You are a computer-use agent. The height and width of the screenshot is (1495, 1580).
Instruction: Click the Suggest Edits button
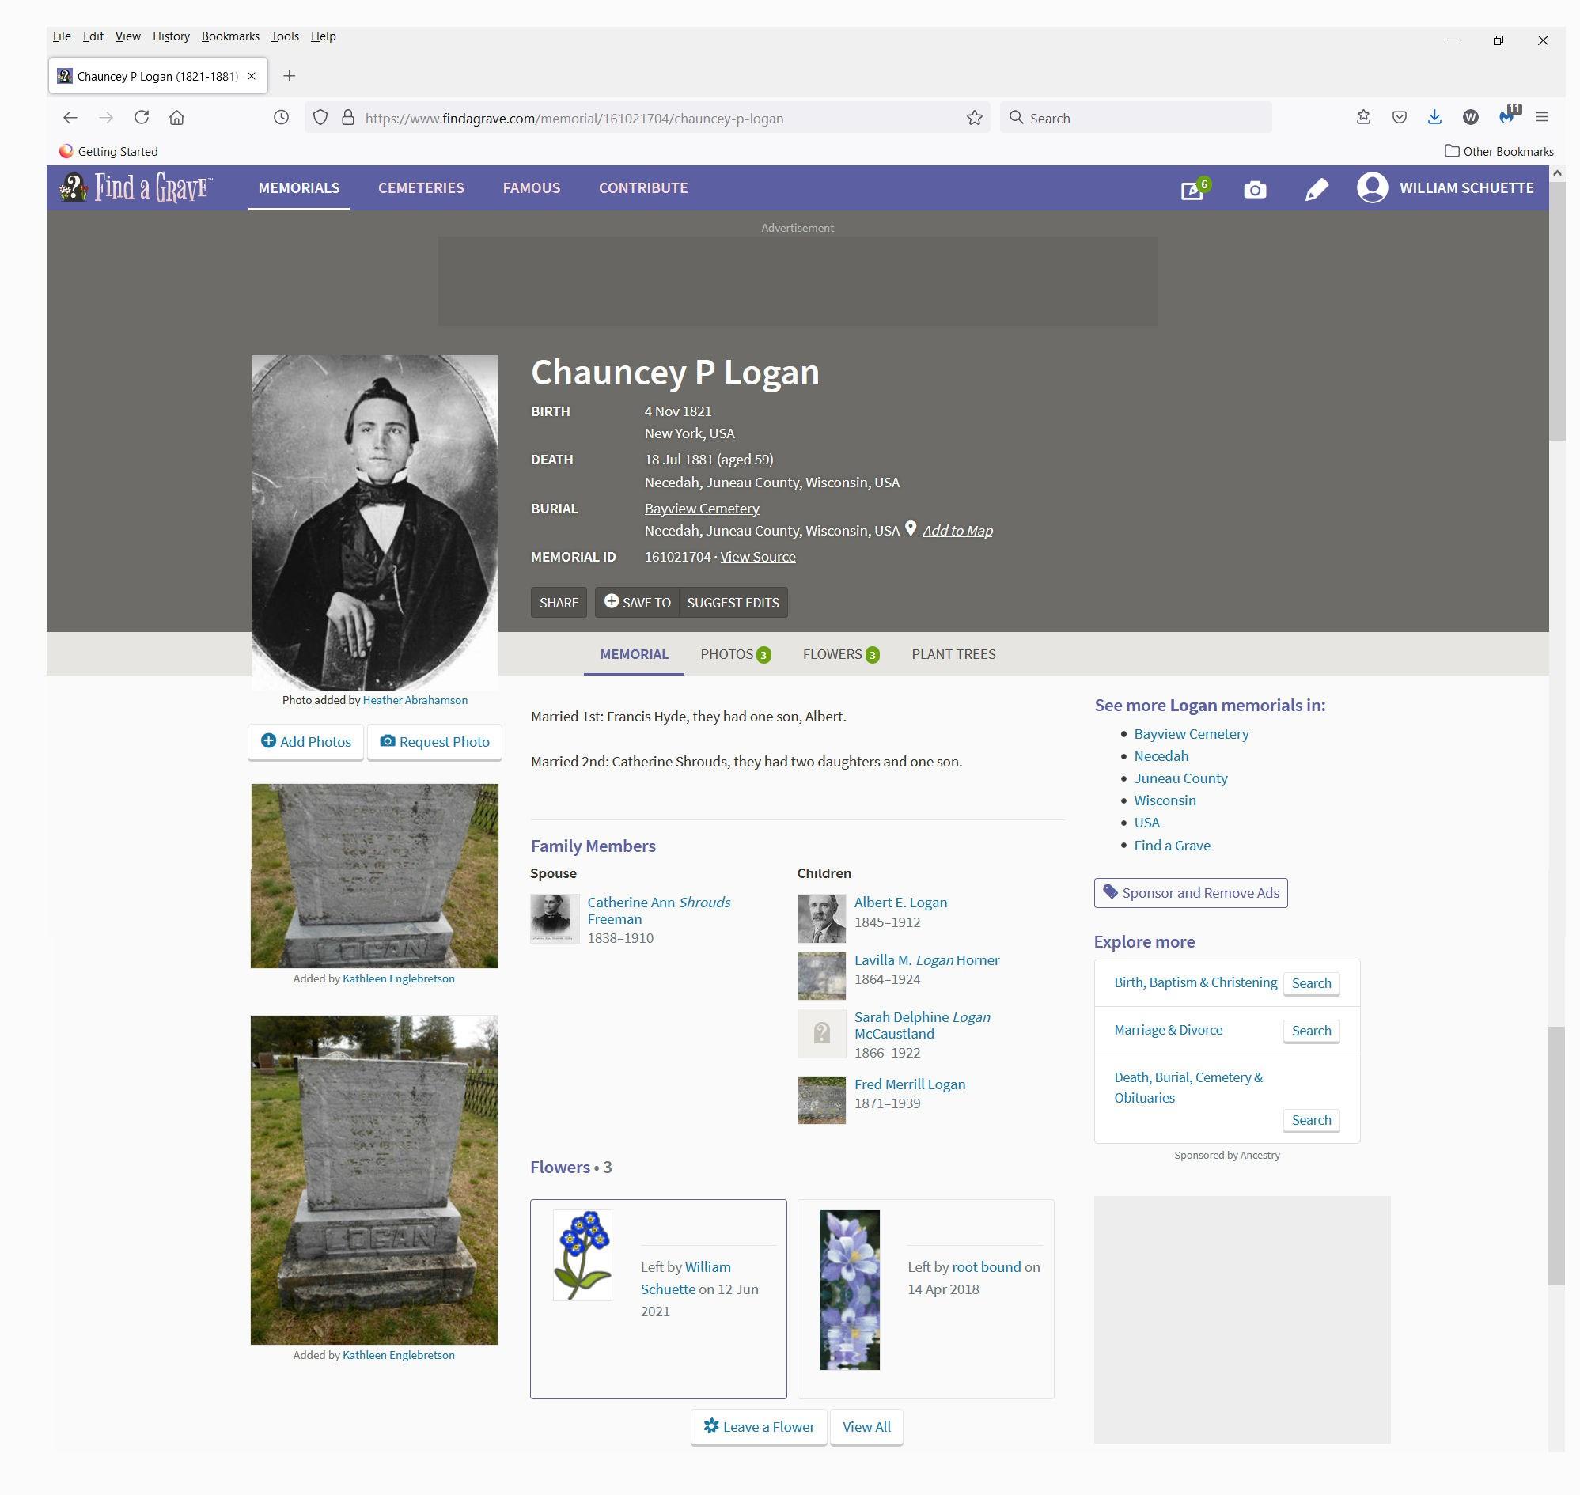pyautogui.click(x=733, y=603)
